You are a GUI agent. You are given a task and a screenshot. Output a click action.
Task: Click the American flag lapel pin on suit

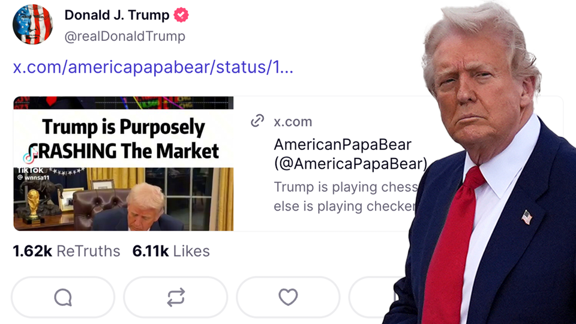click(x=527, y=217)
